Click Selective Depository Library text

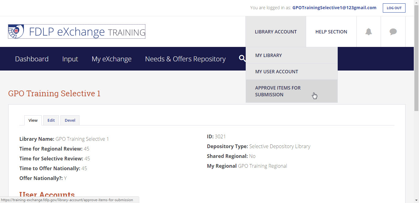tap(280, 146)
